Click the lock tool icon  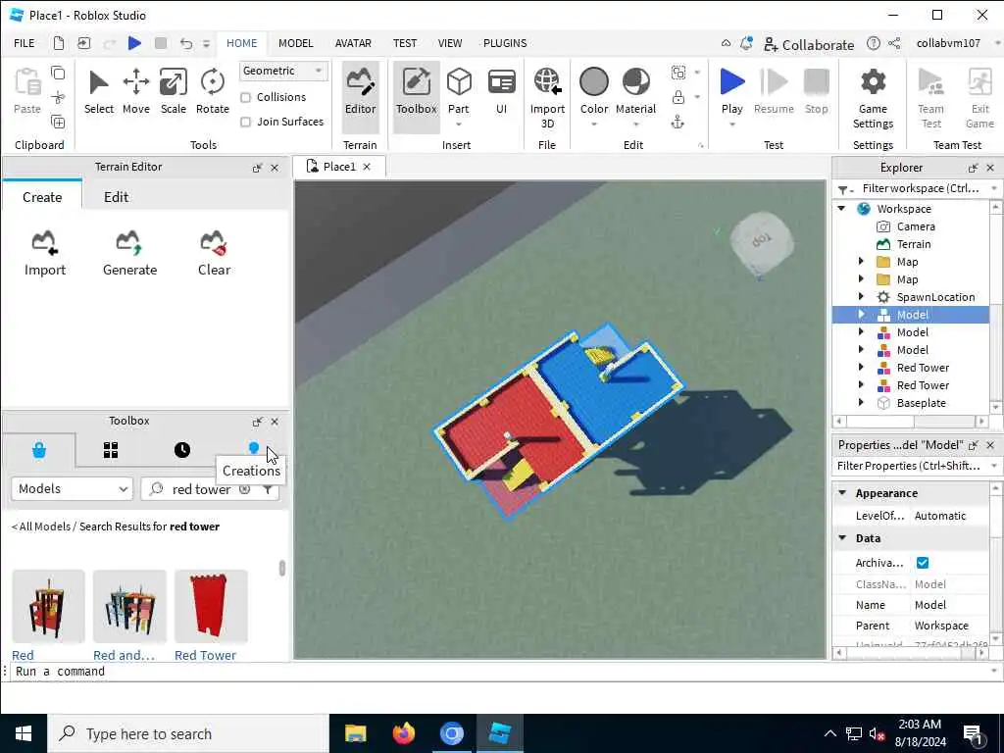(678, 97)
